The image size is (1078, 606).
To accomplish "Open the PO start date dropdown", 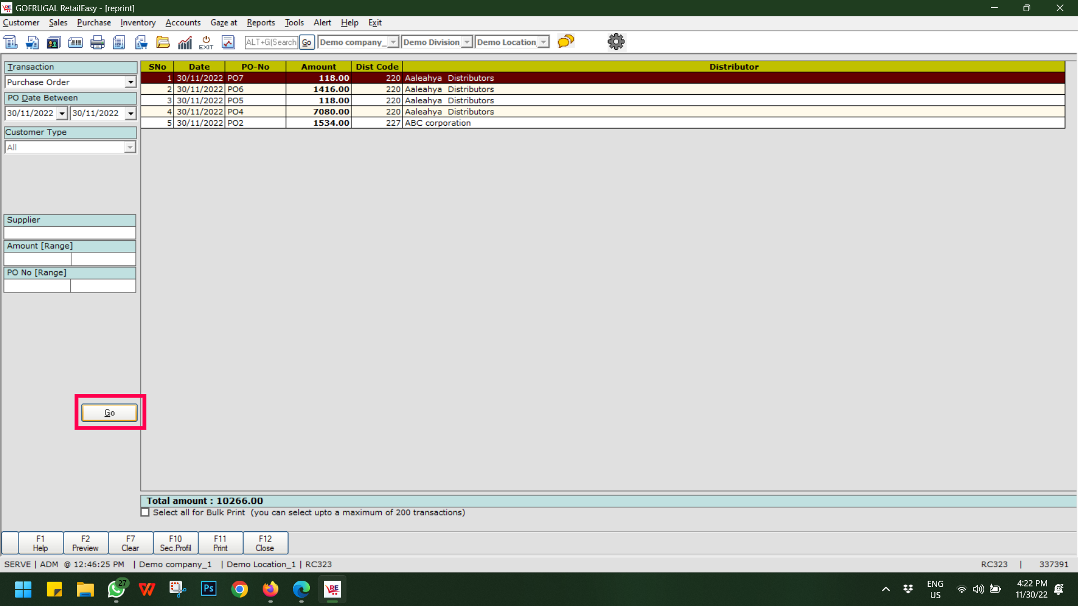I will point(62,113).
